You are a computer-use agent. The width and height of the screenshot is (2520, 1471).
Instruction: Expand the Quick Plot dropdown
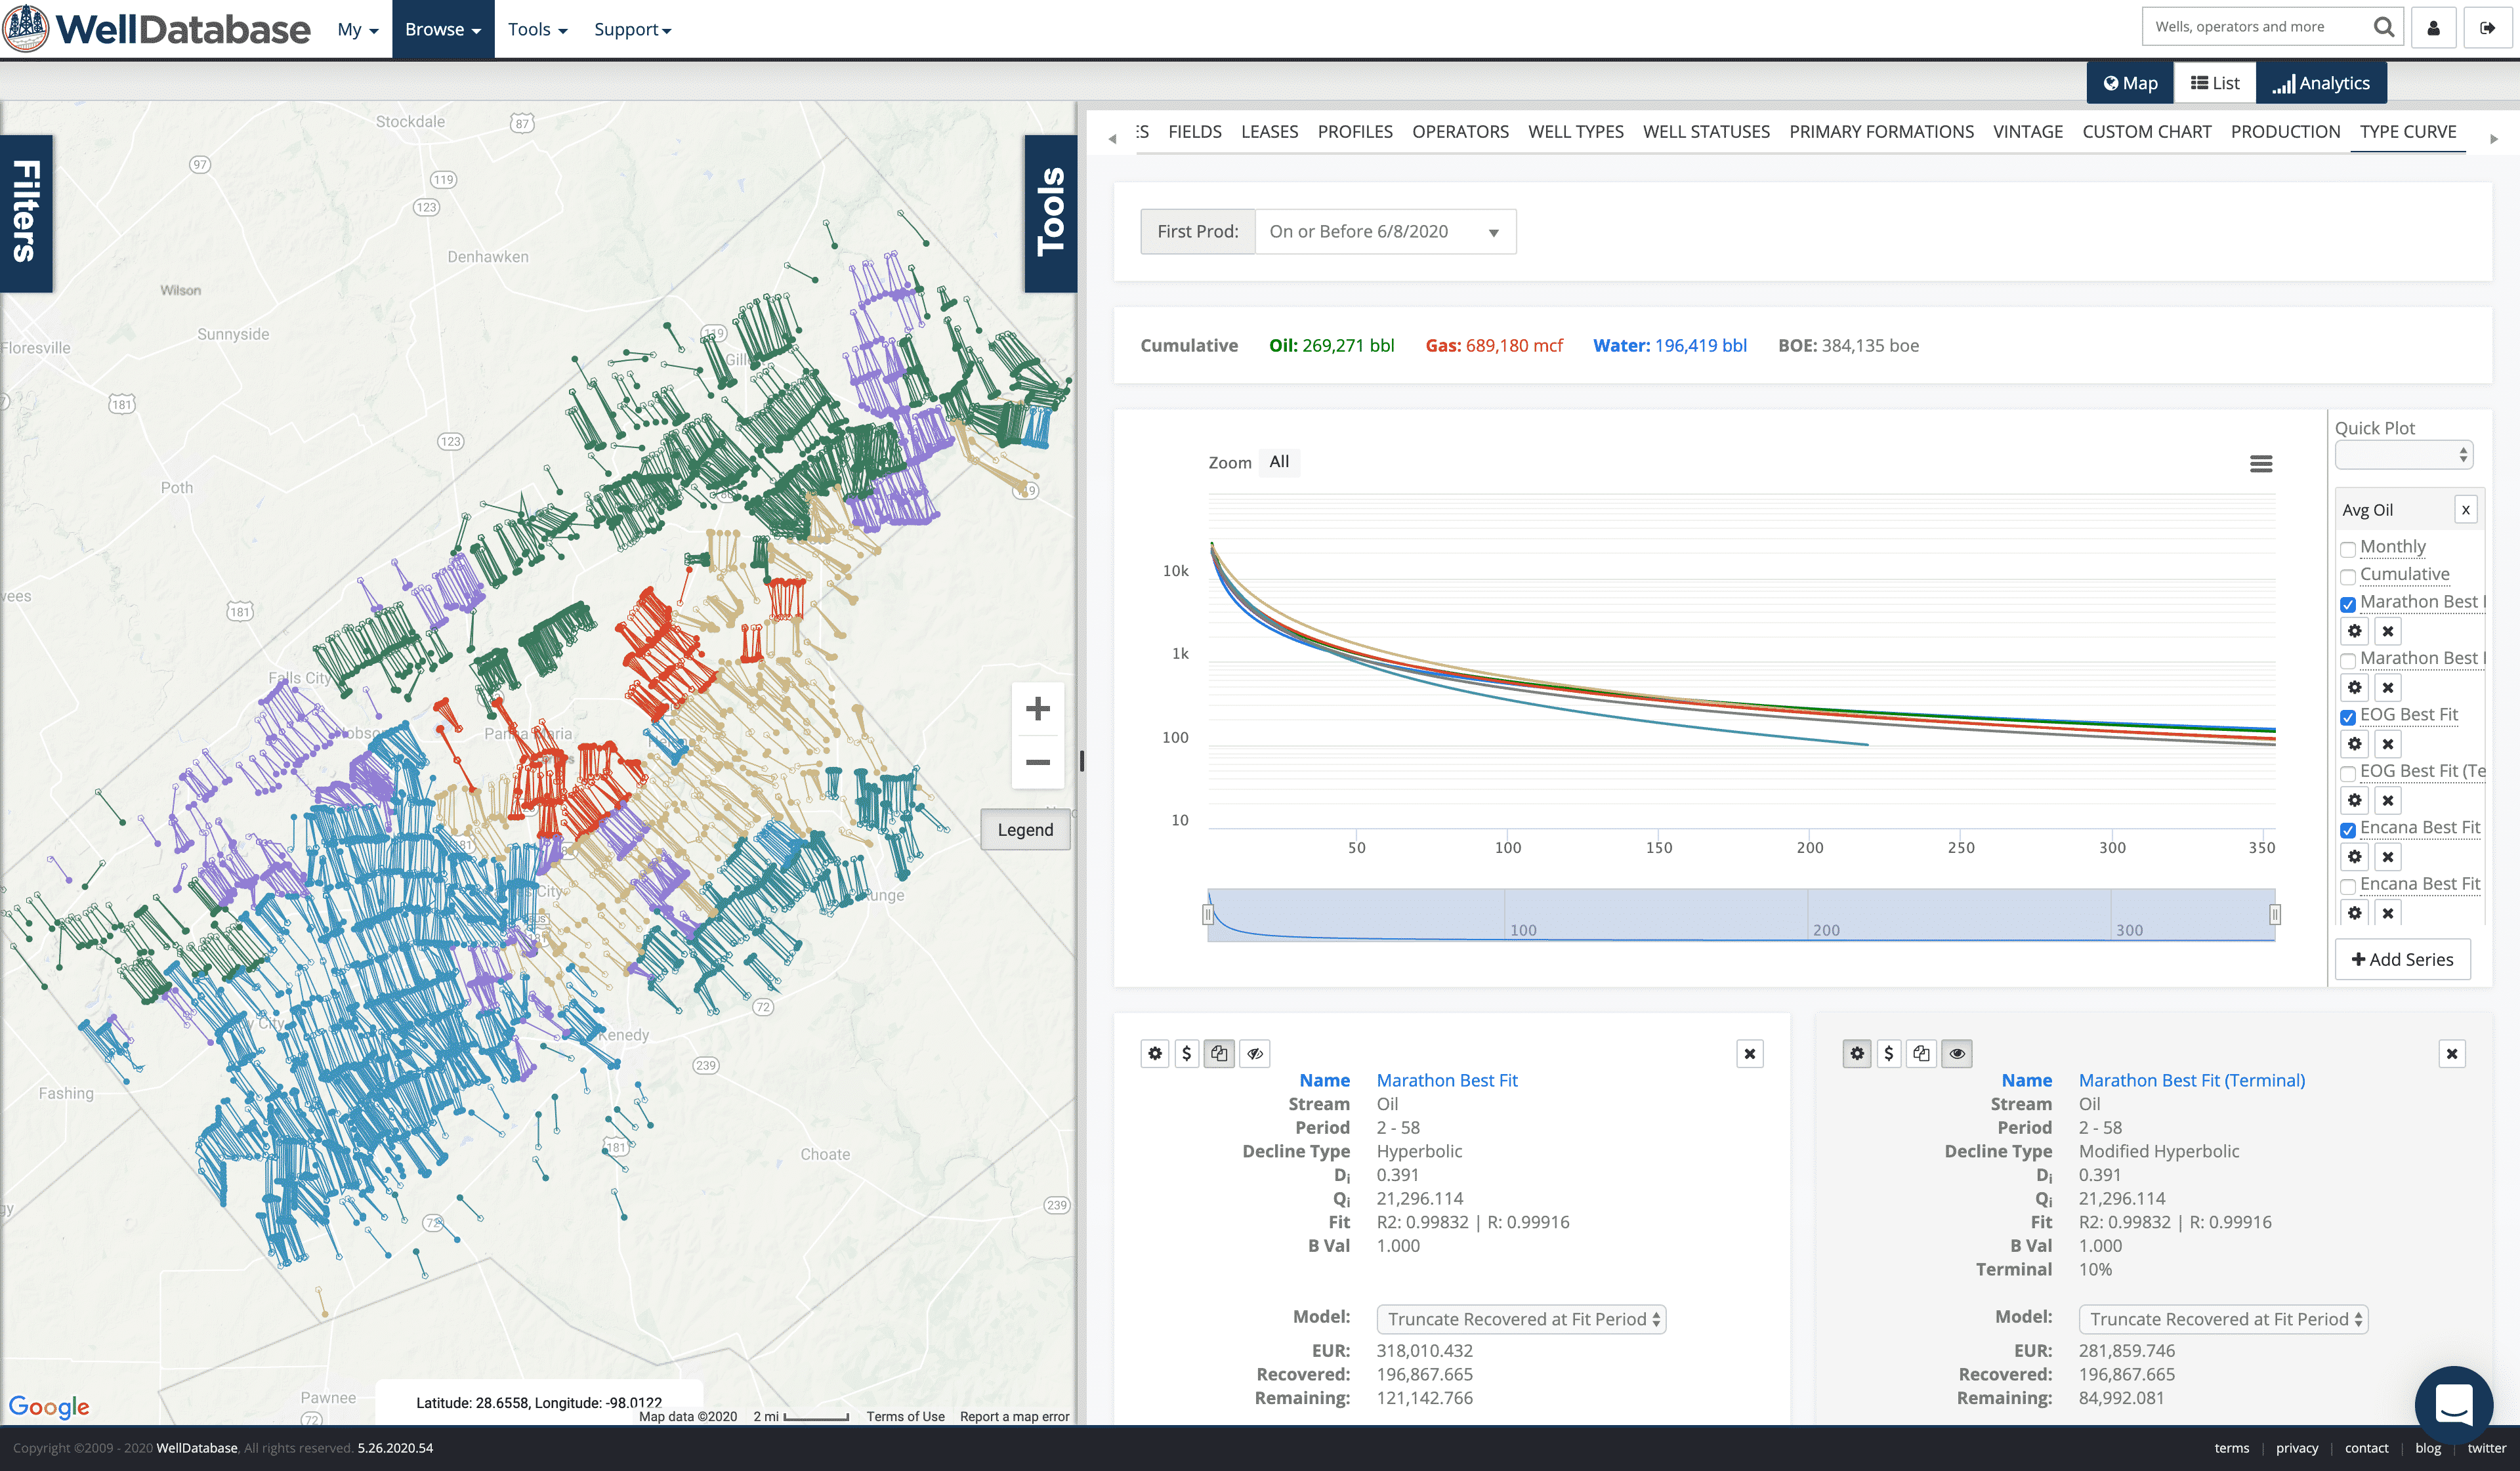pos(2404,455)
